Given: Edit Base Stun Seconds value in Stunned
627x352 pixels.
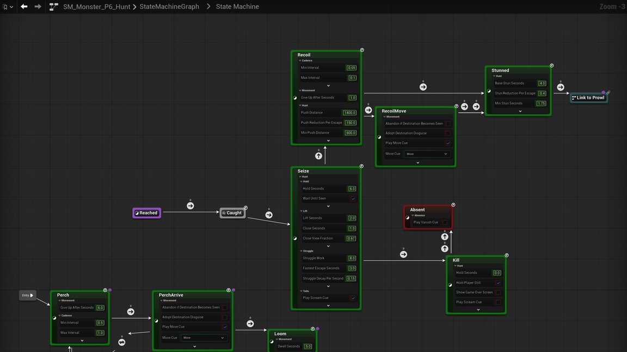Looking at the screenshot, I should pyautogui.click(x=542, y=84).
